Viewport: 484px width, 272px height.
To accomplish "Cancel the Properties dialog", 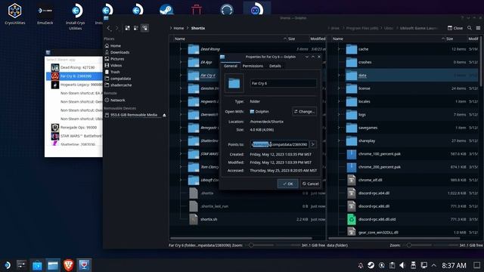I will pyautogui.click(x=311, y=184).
